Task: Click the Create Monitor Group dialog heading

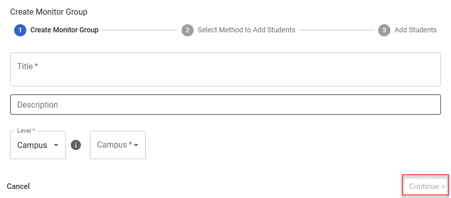Action: 49,12
